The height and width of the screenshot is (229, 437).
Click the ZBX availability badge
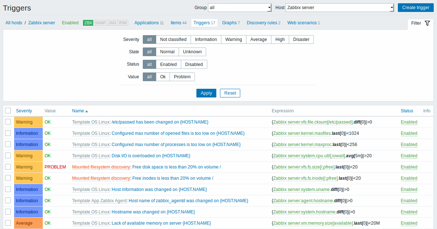pyautogui.click(x=88, y=23)
